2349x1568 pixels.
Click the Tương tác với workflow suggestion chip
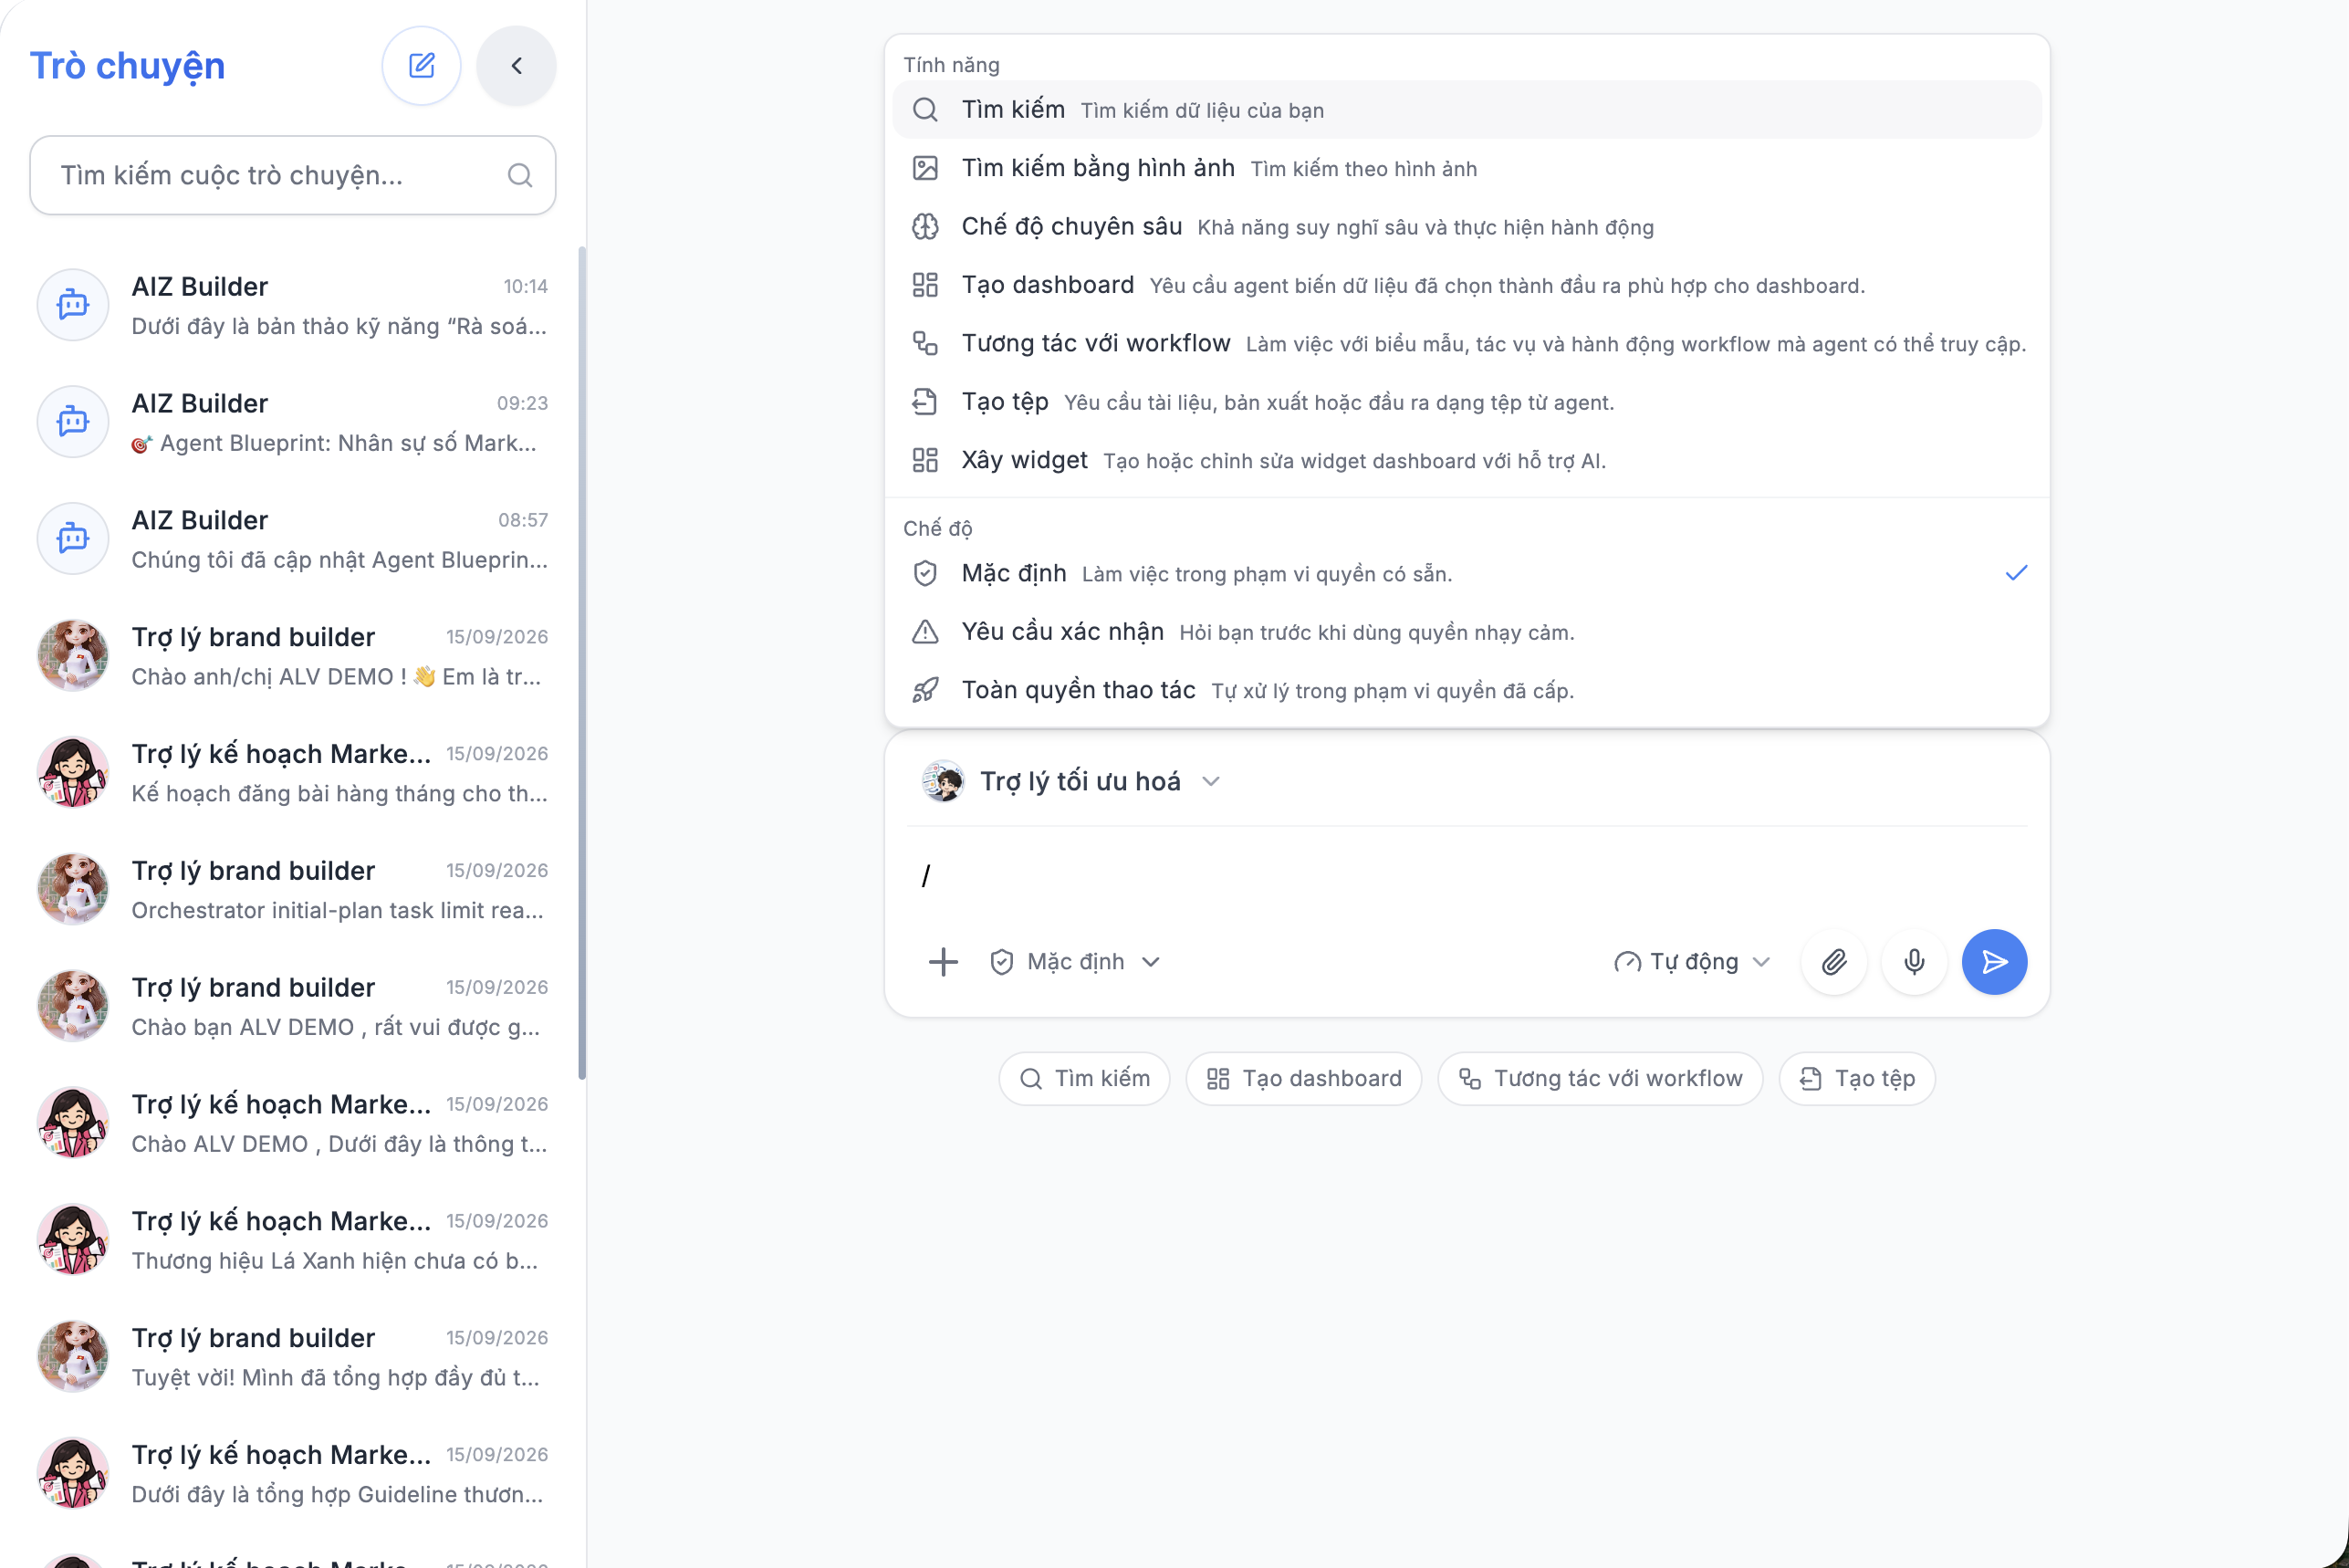click(x=1600, y=1078)
